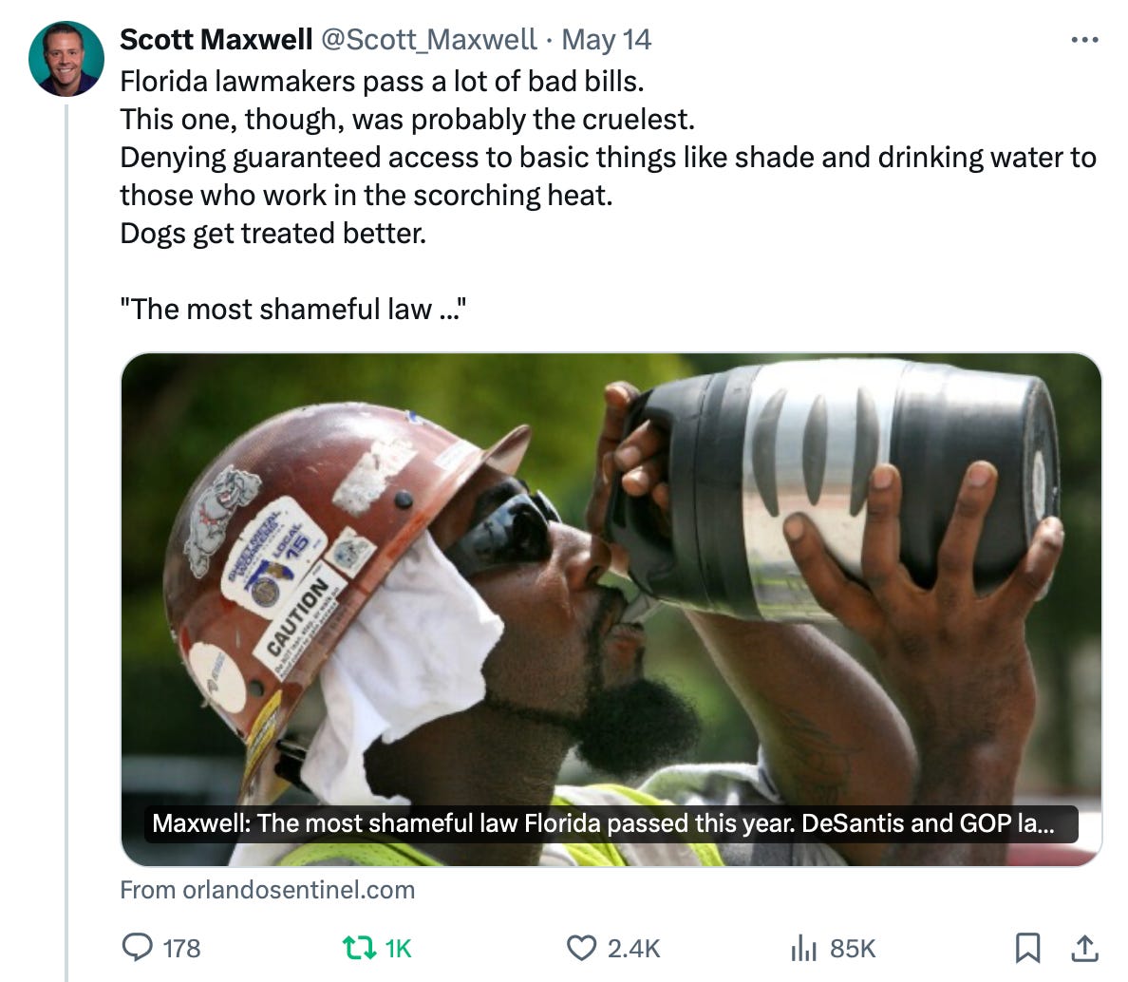
Task: Visit the 'From orlandosentinel.com' source link
Action: point(268,890)
